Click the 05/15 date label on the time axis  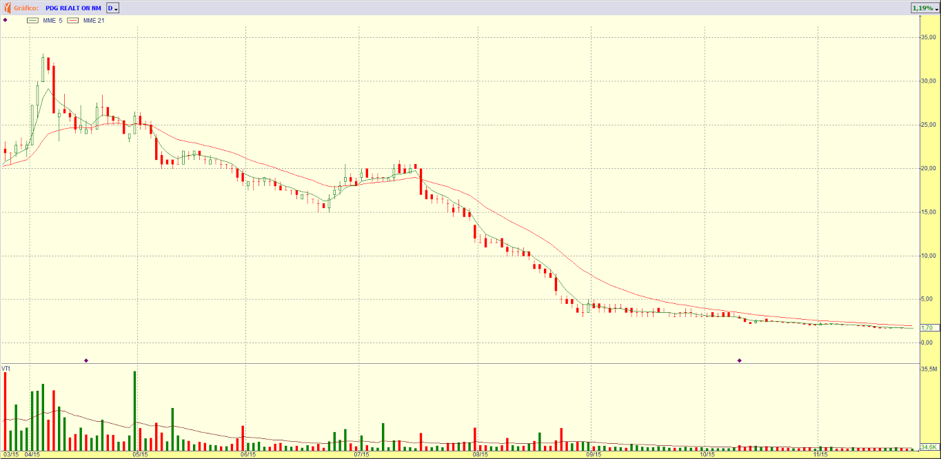139,455
